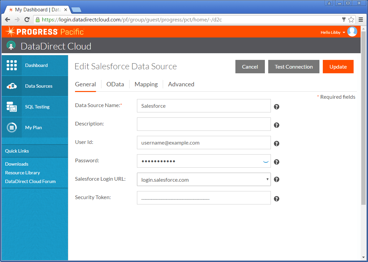This screenshot has height=262, width=368.
Task: Click into the Description input field
Action: point(204,124)
